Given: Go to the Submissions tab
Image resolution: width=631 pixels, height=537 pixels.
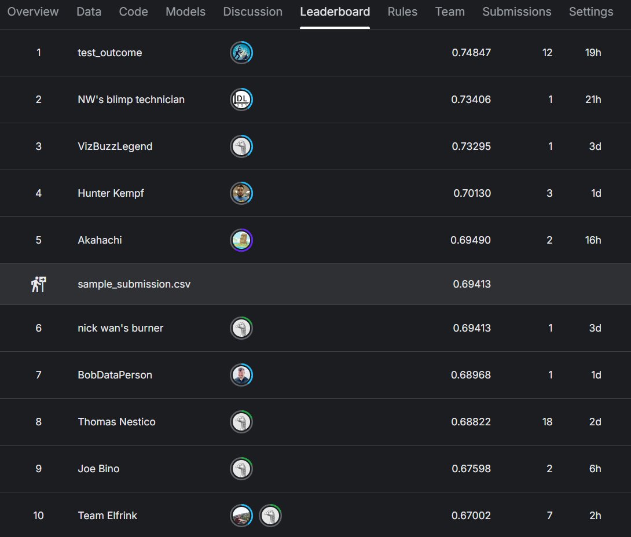Looking at the screenshot, I should point(517,12).
